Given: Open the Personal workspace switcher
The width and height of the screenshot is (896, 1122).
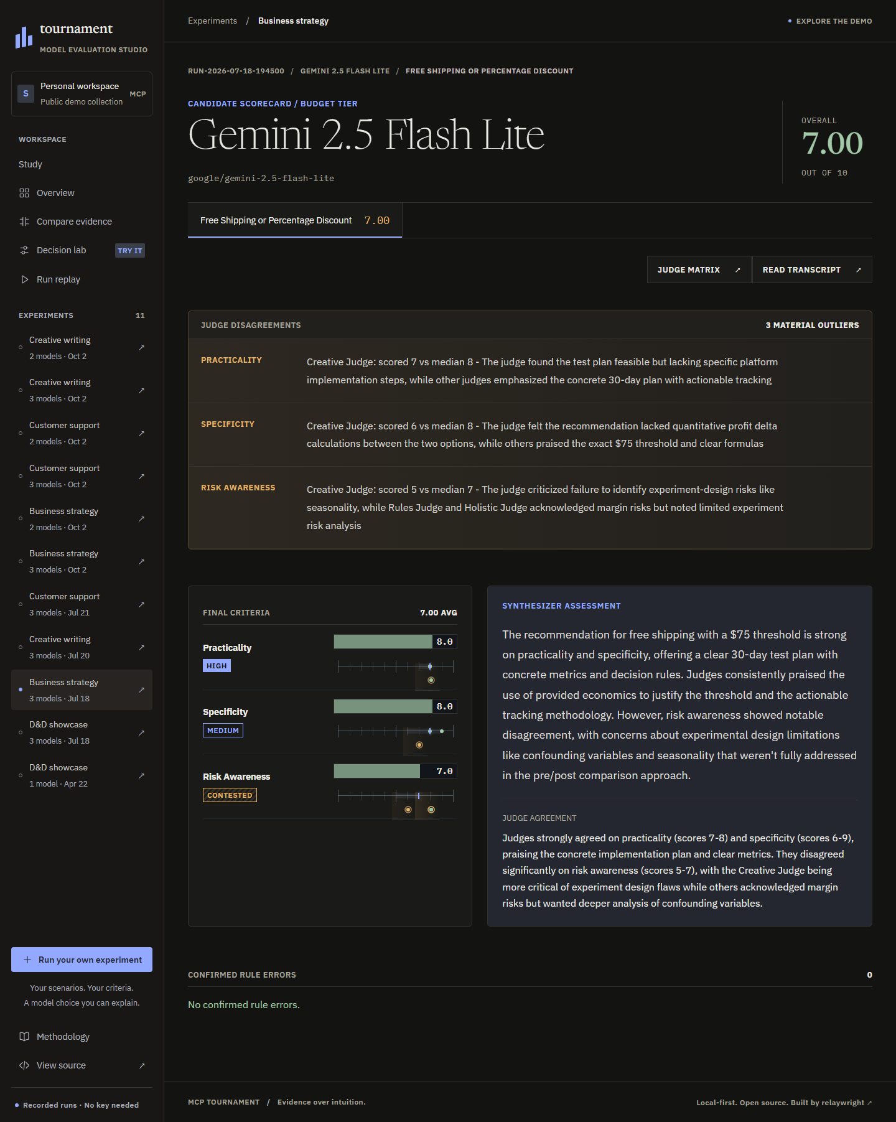Looking at the screenshot, I should click(x=82, y=94).
